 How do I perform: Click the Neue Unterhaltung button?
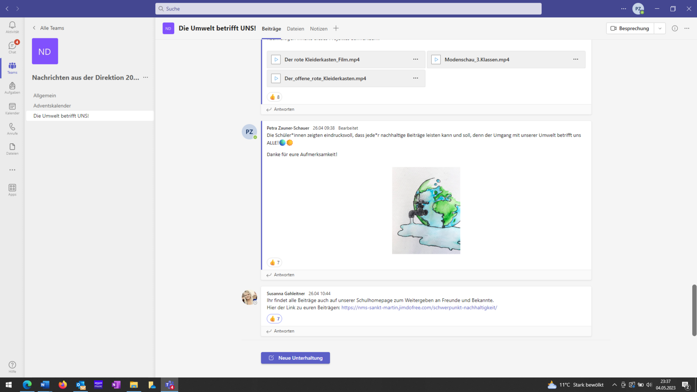295,358
